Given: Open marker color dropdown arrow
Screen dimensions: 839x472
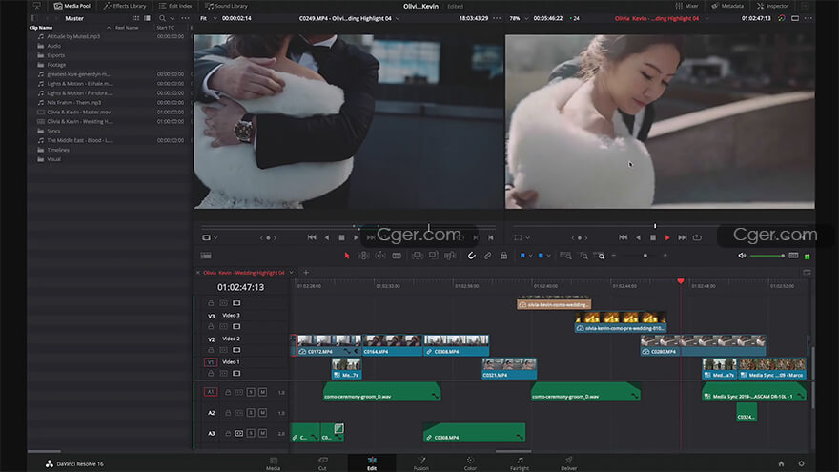Looking at the screenshot, I should pyautogui.click(x=548, y=256).
